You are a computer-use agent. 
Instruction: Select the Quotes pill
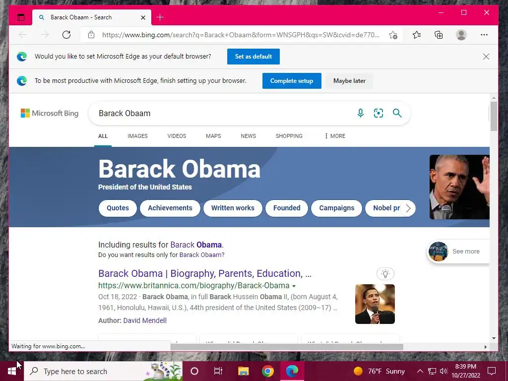[118, 208]
